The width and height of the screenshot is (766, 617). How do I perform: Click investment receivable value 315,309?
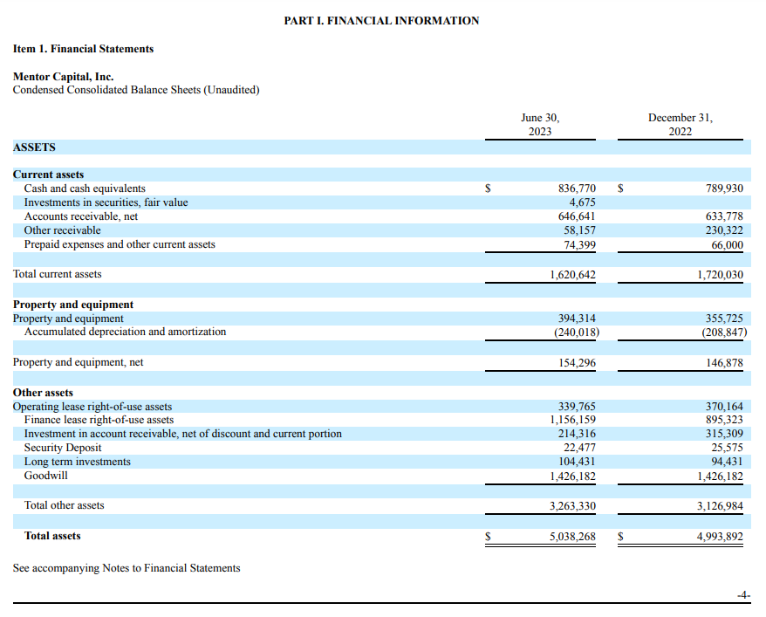pos(724,434)
